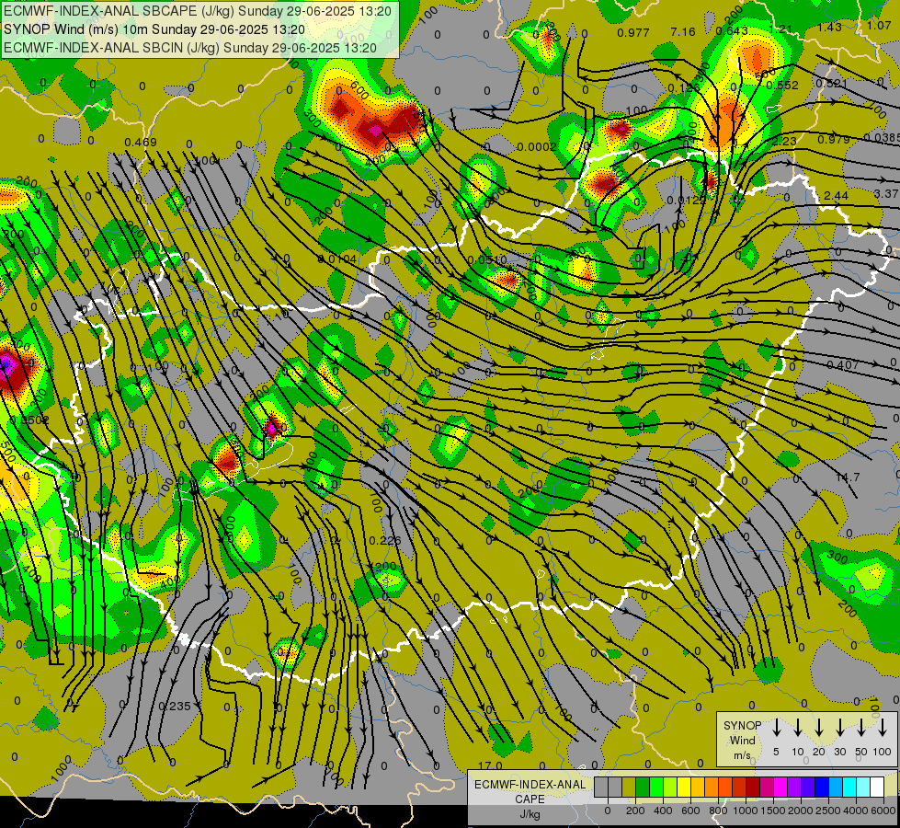Click the '0.979' value on the map

click(834, 139)
